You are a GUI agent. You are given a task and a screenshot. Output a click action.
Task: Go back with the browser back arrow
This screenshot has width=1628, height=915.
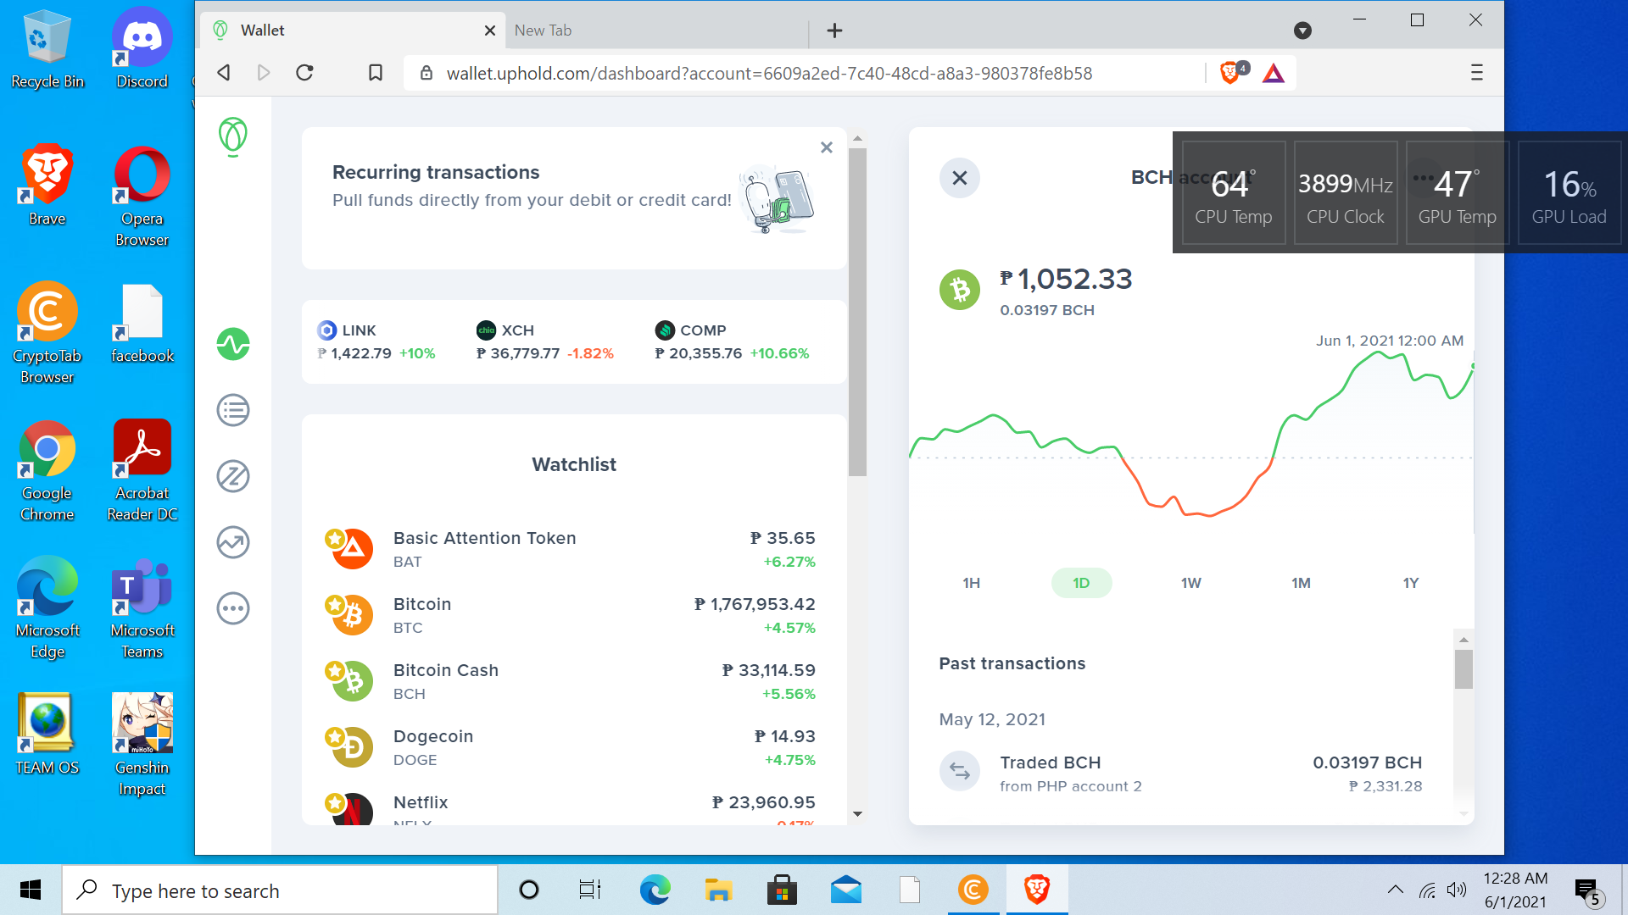(x=224, y=73)
